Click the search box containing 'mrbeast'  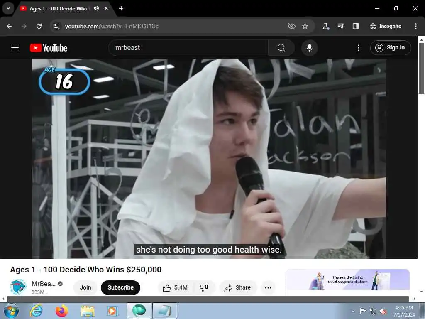[188, 48]
